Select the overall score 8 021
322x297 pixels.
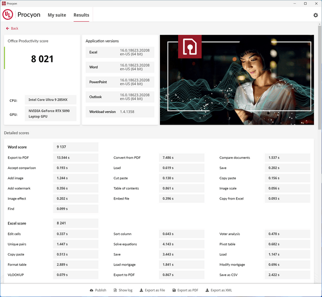(42, 59)
